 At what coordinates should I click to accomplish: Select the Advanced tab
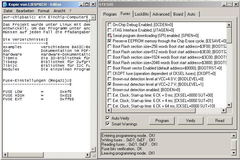pos(160,14)
